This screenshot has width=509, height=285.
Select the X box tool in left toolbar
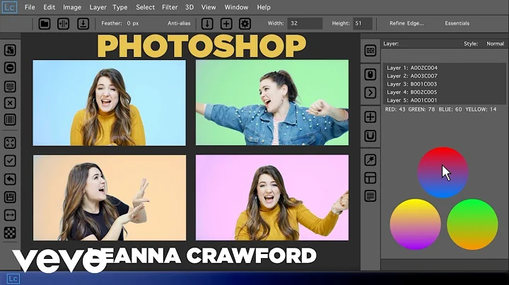click(x=10, y=103)
